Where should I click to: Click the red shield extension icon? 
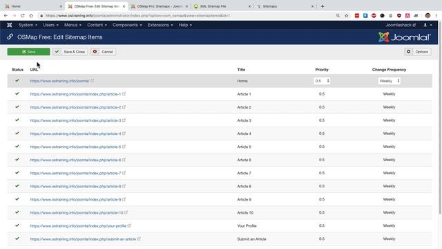pos(399,15)
